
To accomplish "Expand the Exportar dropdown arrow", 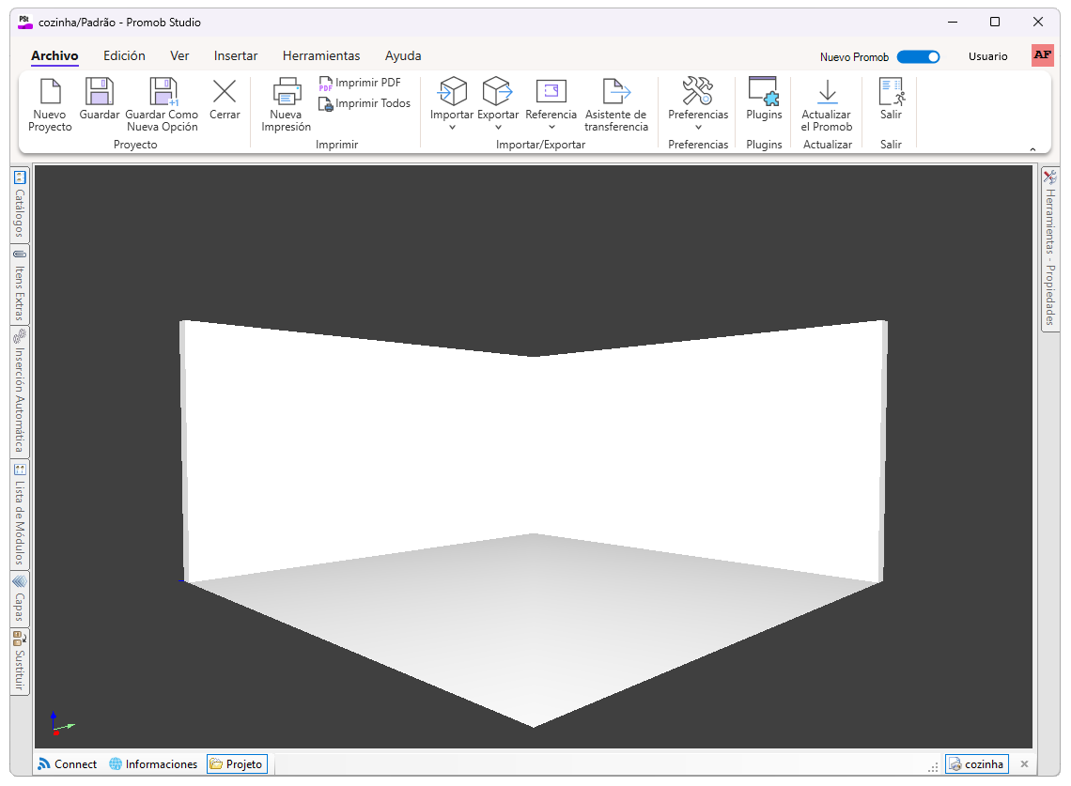I will coord(498,128).
